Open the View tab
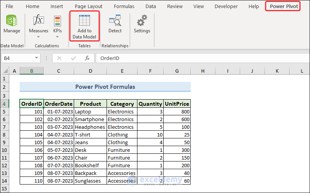Viewport: 310px width, 193px height. [198, 7]
